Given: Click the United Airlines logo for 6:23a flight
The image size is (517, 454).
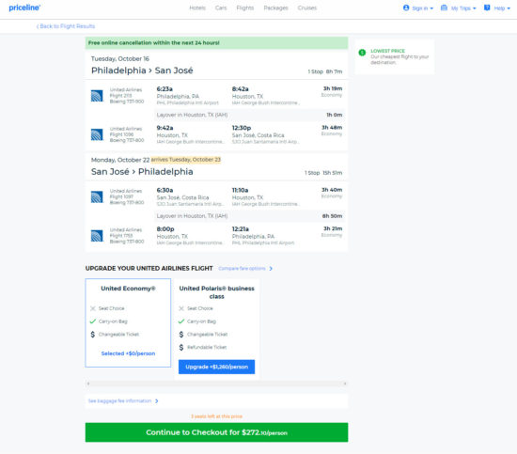Looking at the screenshot, I should [x=97, y=96].
